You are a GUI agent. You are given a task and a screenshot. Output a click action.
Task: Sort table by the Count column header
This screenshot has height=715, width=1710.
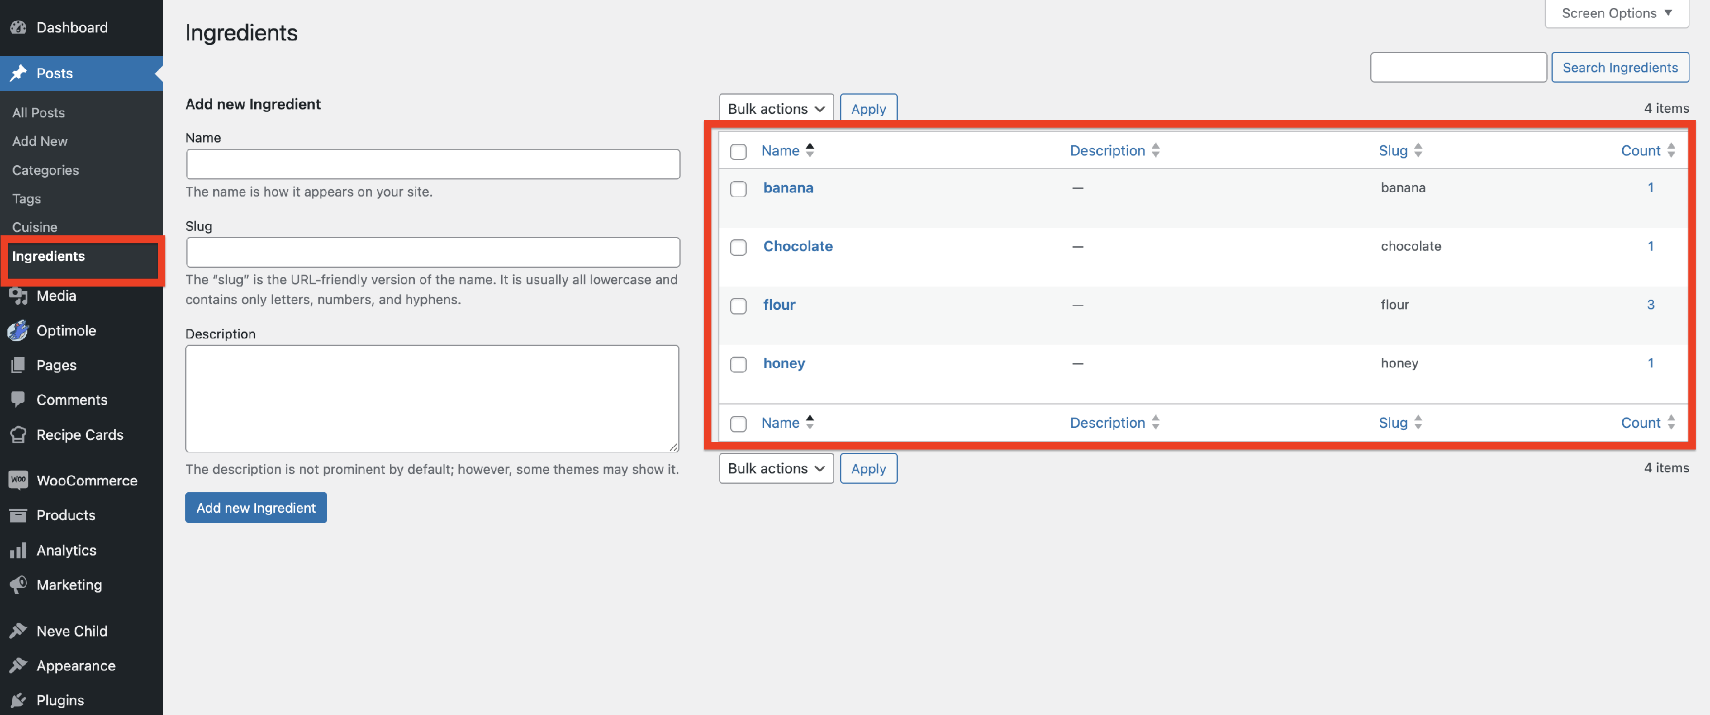[1640, 150]
